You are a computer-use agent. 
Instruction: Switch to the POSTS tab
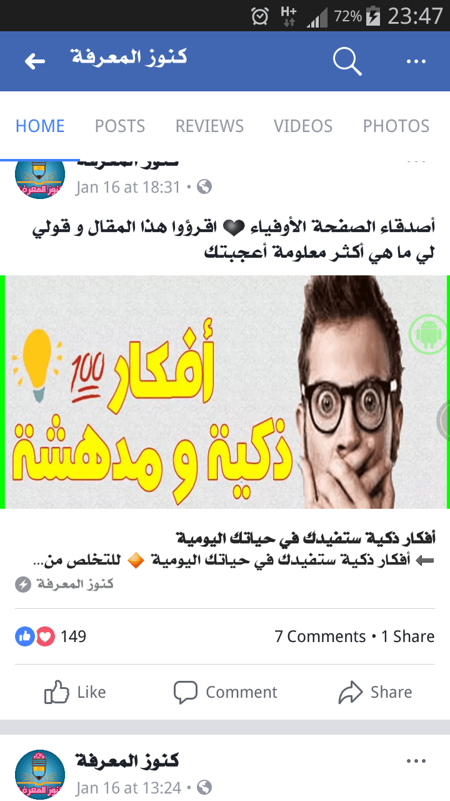coord(120,126)
